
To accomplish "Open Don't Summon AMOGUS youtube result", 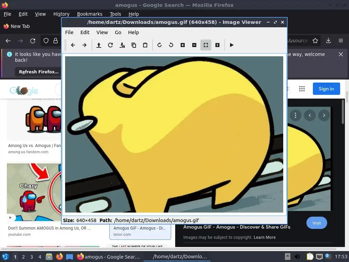I will (49, 228).
